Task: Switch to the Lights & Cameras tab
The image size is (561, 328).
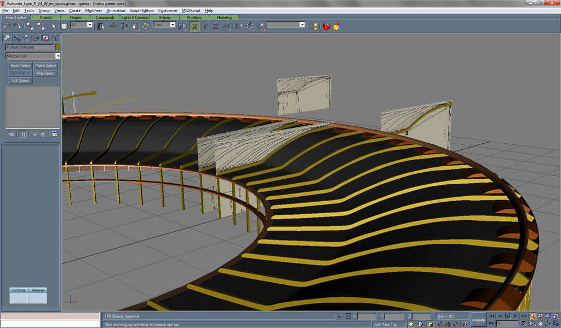Action: pos(135,17)
